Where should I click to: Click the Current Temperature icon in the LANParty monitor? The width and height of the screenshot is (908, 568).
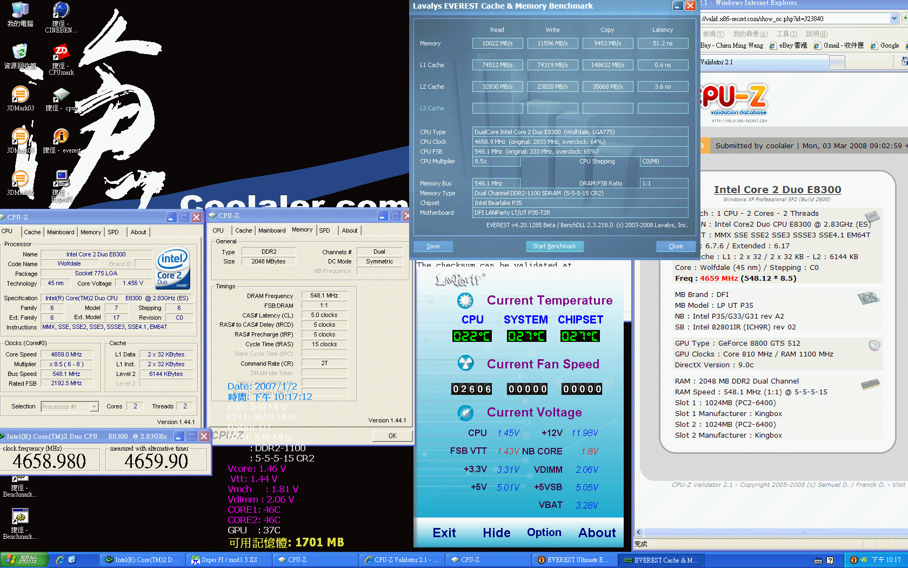465,300
